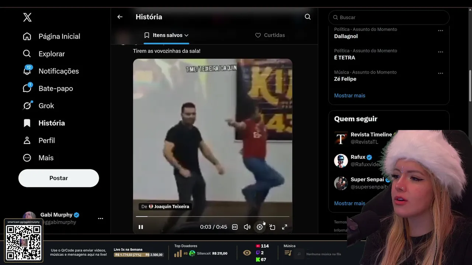Open the video settings gear
The image size is (472, 265).
point(260,227)
